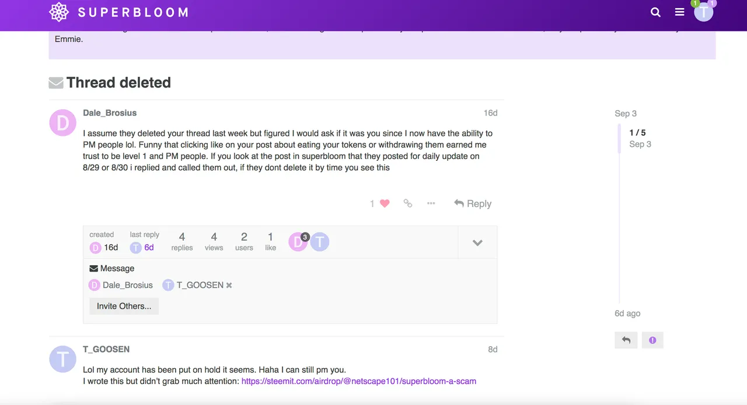747x405 pixels.
Task: Remove T_GOOSEN from message participants
Action: pos(229,286)
